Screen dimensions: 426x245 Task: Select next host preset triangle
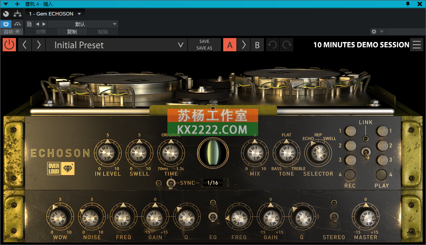click(x=44, y=24)
